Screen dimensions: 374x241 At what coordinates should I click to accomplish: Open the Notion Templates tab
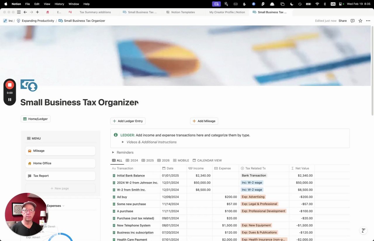181,12
